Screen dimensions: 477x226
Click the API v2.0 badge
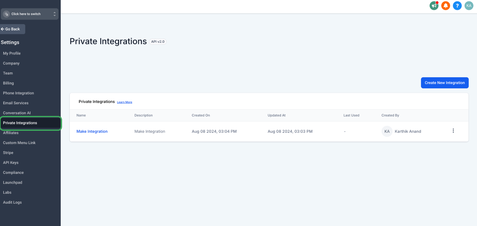pyautogui.click(x=158, y=42)
